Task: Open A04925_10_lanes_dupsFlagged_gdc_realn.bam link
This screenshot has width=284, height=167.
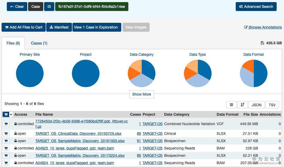Action: 75,148
